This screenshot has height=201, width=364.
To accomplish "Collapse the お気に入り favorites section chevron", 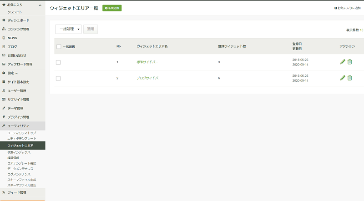I will tap(40, 5).
